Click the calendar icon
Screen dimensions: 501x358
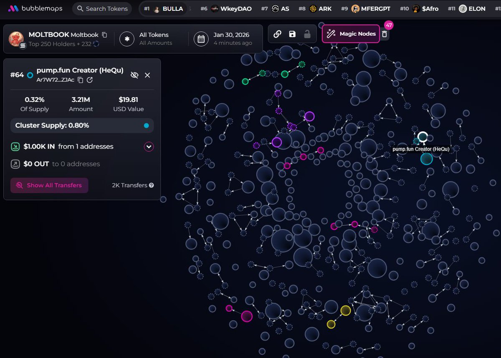coord(201,39)
